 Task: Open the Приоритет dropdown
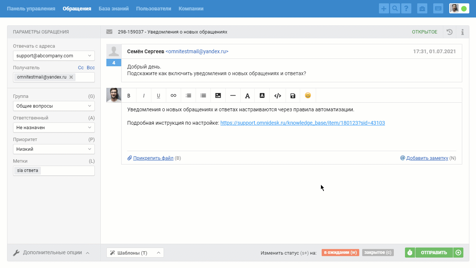pos(54,149)
